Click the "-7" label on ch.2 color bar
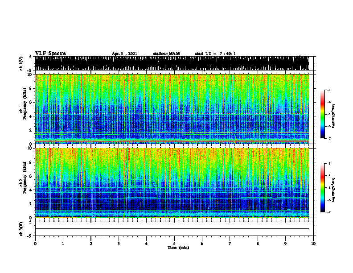 click(x=328, y=212)
